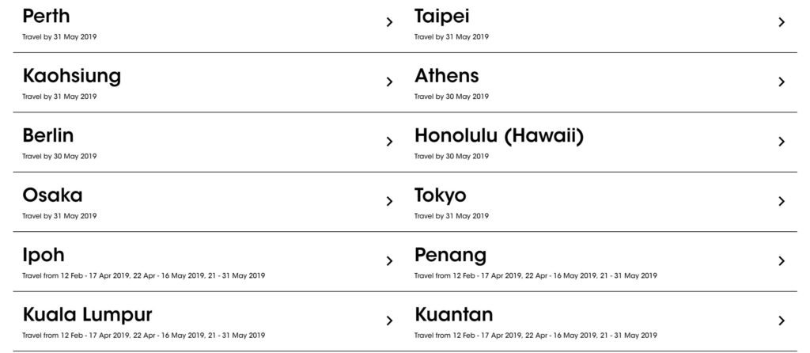The image size is (810, 353).
Task: Click the chevron arrow beside Penang
Action: (782, 261)
